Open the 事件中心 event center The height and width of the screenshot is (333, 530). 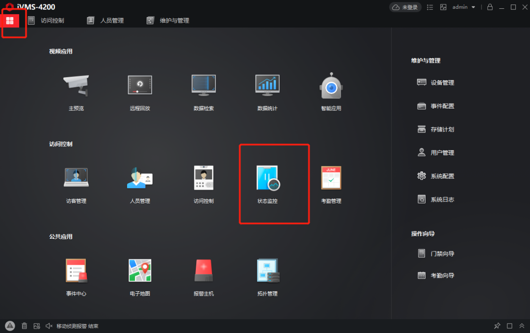(x=76, y=276)
